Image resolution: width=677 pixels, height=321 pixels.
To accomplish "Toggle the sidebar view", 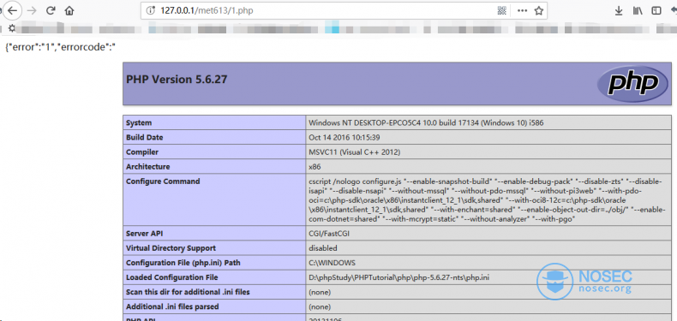I will 656,11.
